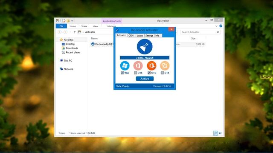This screenshot has height=153, width=273.
Task: Select Favorites in navigation pane
Action: coord(68,40)
